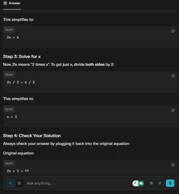Click the 'Step 3: Solve for x' heading

coord(22,57)
